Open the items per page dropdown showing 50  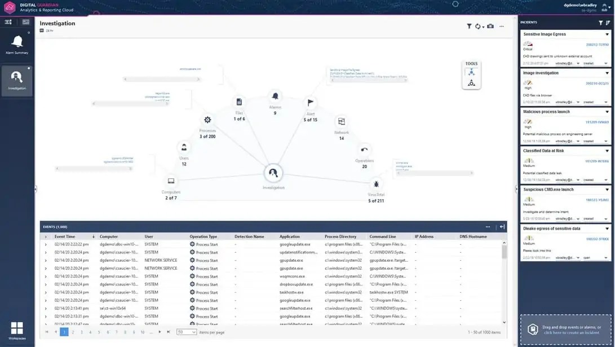coord(186,332)
